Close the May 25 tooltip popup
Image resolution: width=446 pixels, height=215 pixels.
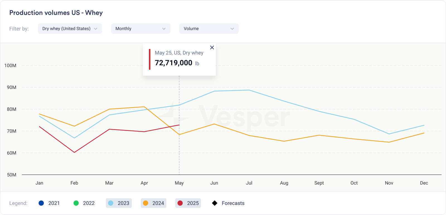[212, 48]
